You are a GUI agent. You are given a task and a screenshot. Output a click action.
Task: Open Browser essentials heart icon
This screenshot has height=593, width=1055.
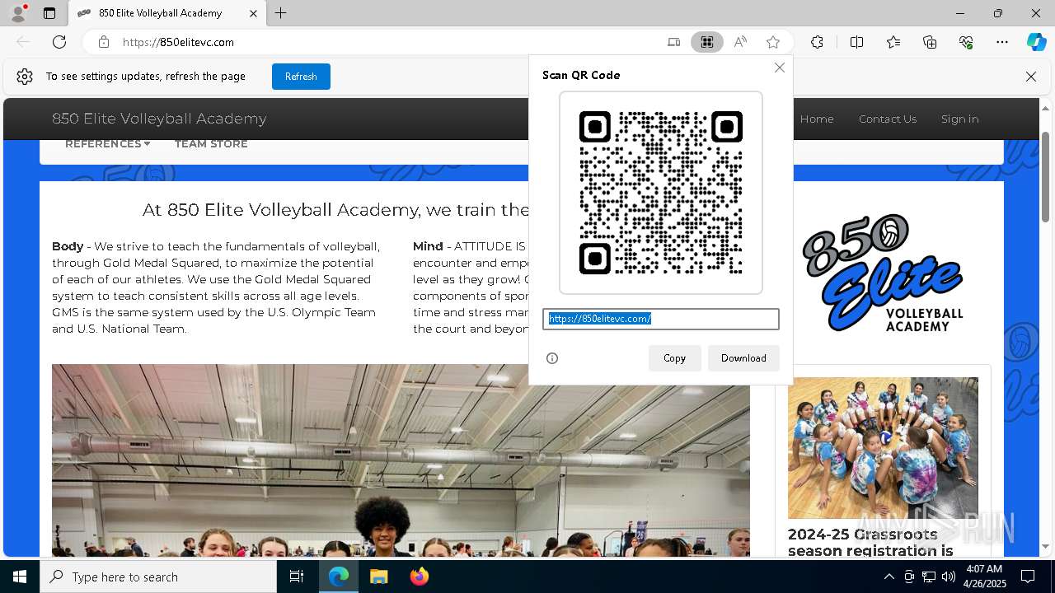pyautogui.click(x=966, y=42)
